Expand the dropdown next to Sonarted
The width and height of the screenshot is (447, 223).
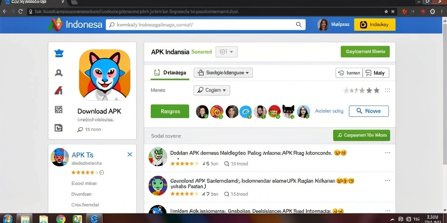(x=227, y=52)
